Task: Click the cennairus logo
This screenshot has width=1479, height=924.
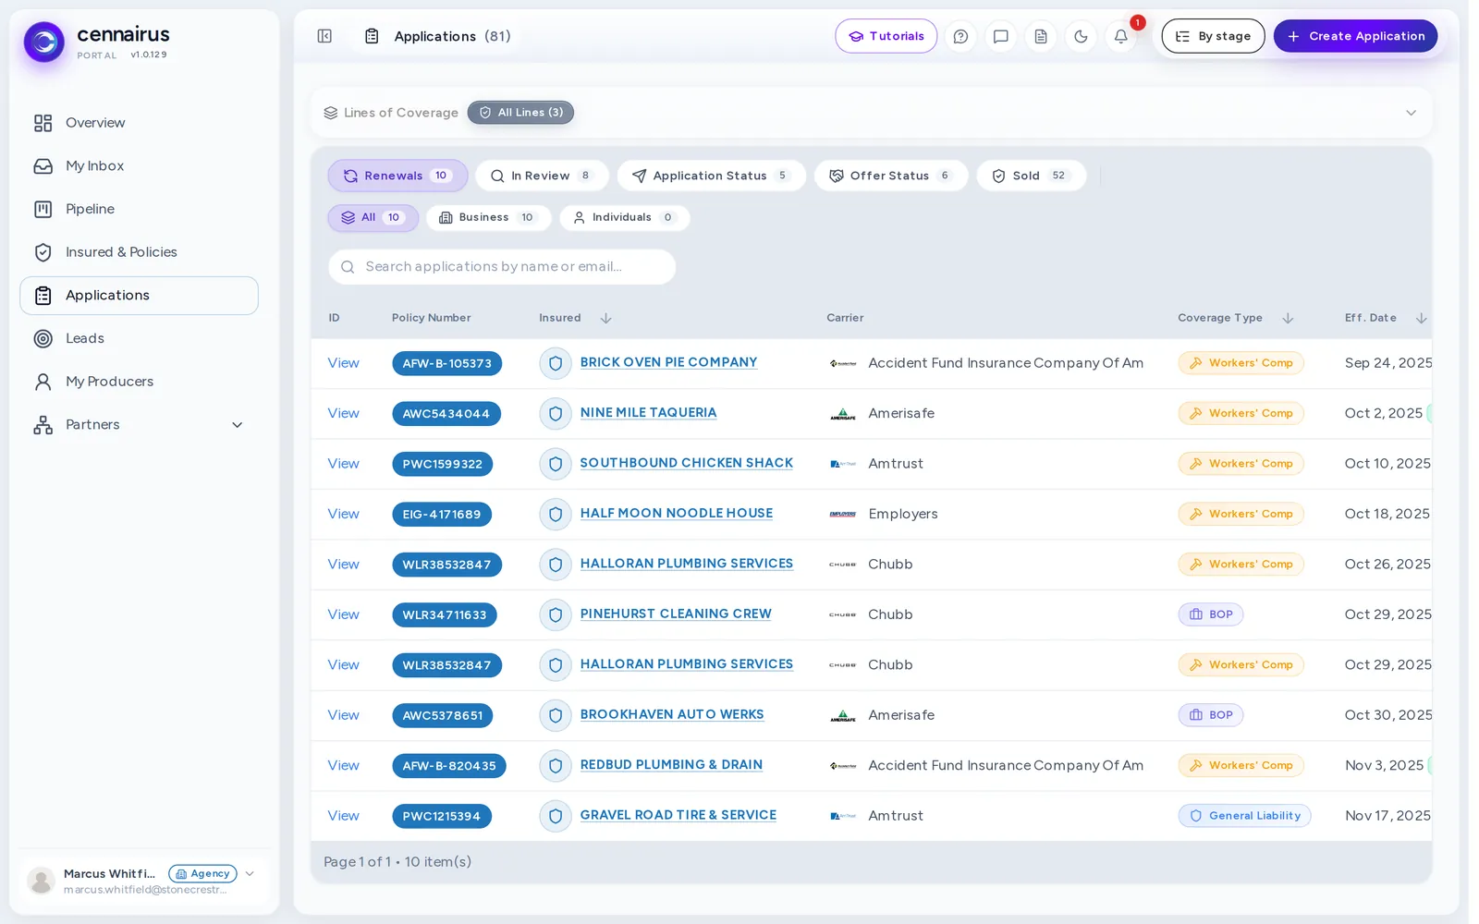Action: [44, 42]
